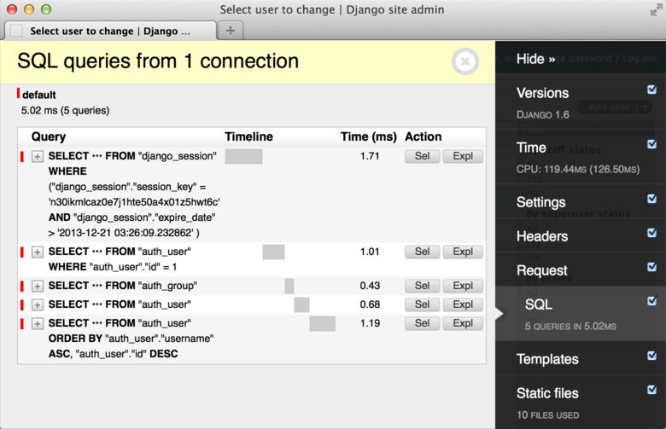Click the red marker of django_session query

pyautogui.click(x=22, y=157)
